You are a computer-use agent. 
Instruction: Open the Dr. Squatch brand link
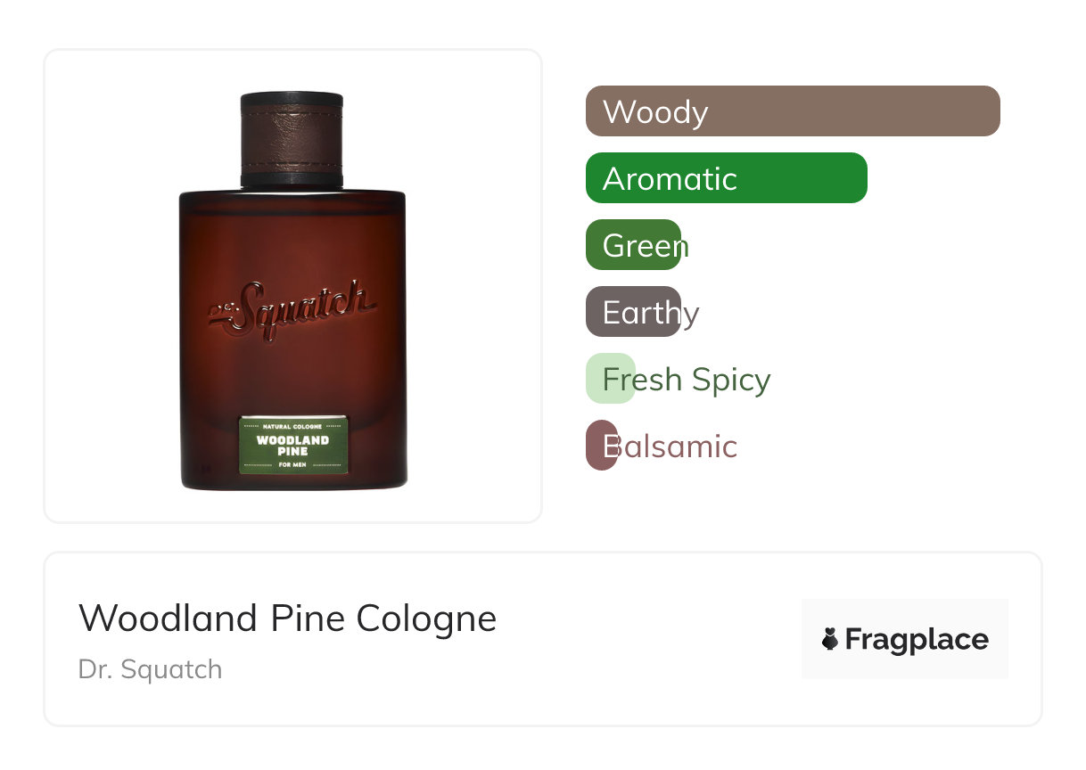pos(150,668)
